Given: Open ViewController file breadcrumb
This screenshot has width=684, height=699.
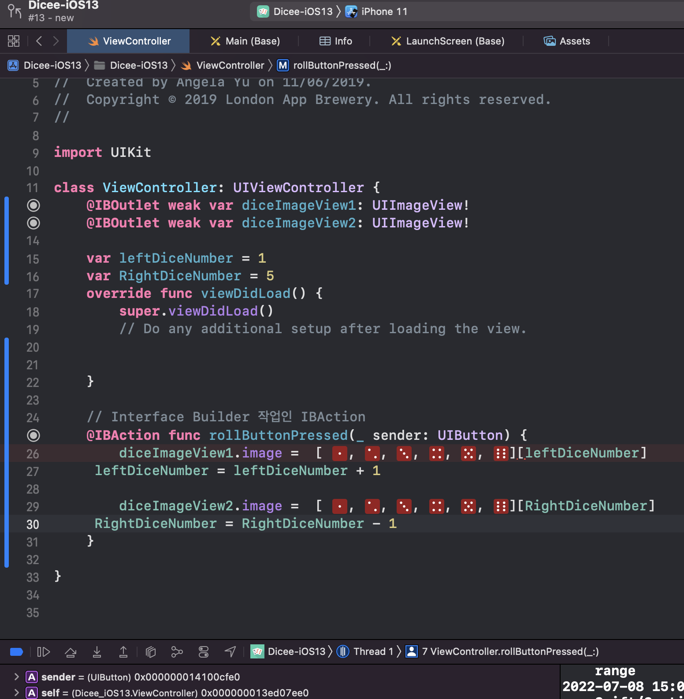Looking at the screenshot, I should [223, 65].
